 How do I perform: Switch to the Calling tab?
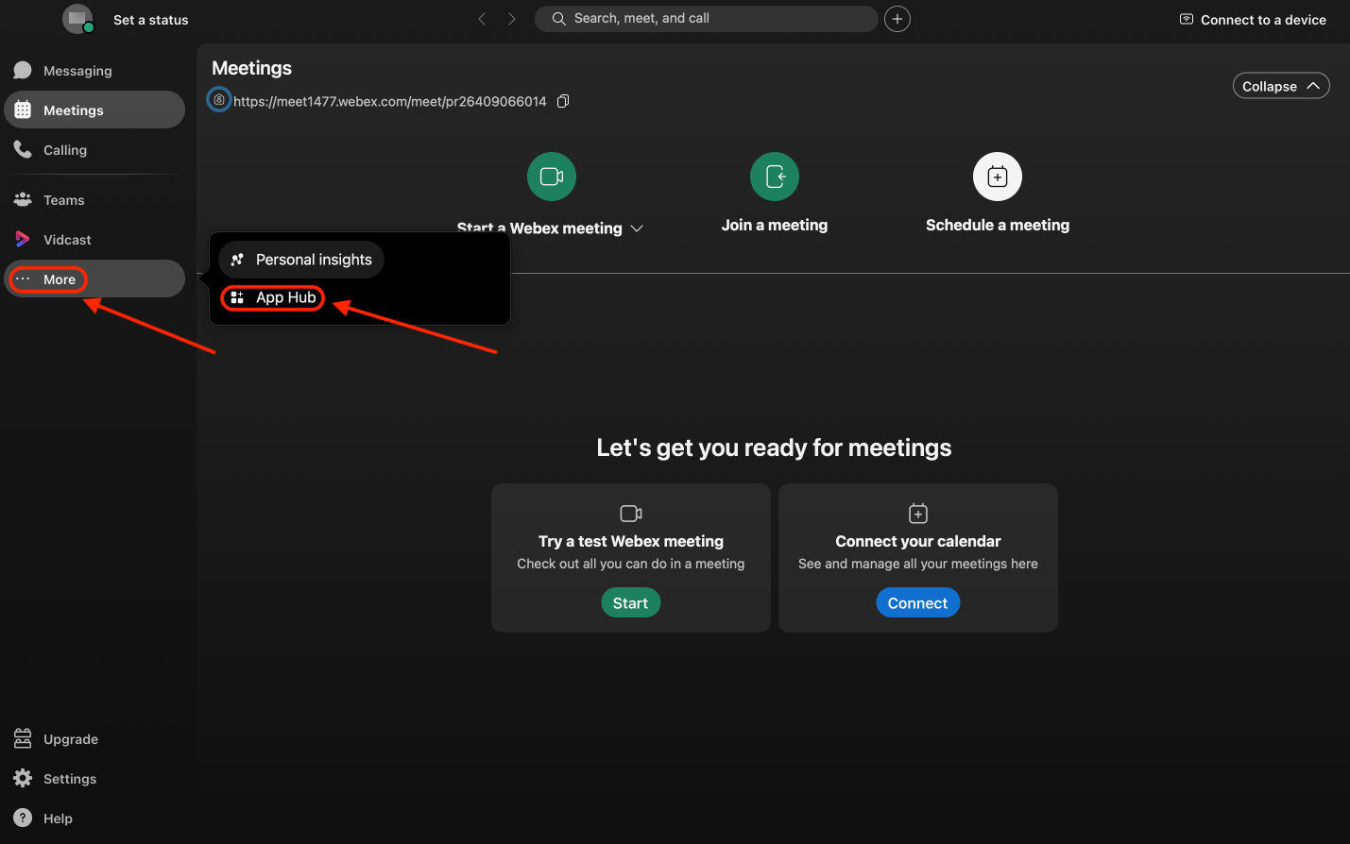64,150
